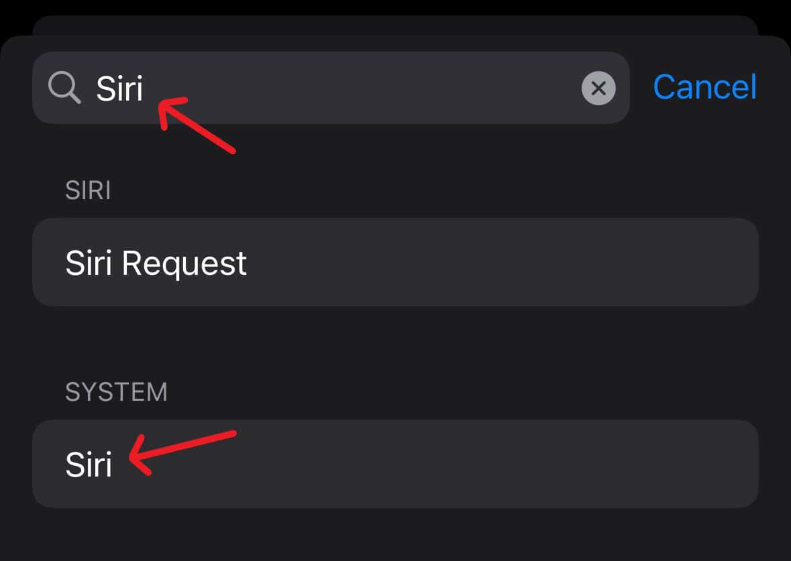Tap the search glyph left of the query
The width and height of the screenshot is (791, 561).
64,88
